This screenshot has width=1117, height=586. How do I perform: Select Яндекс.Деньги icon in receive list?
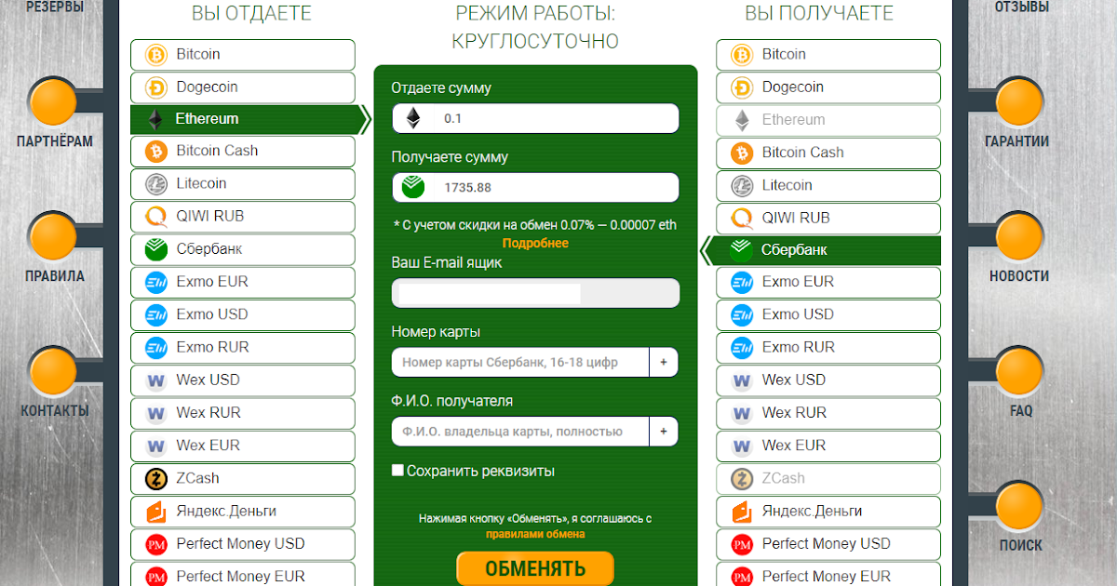742,512
